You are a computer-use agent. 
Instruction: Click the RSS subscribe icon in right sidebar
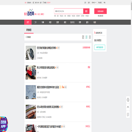(x=95, y=33)
